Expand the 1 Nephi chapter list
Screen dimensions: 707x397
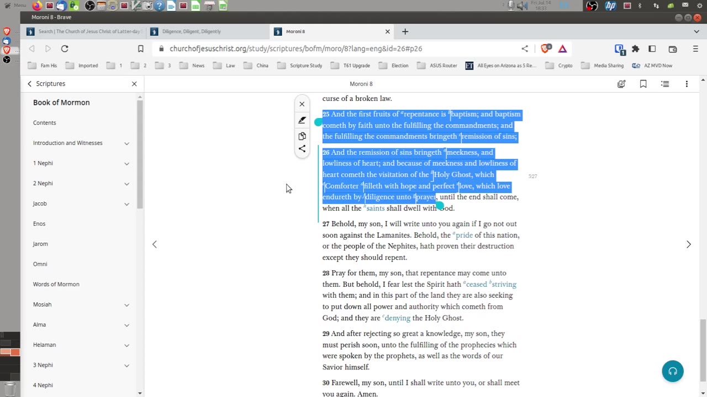(x=126, y=163)
